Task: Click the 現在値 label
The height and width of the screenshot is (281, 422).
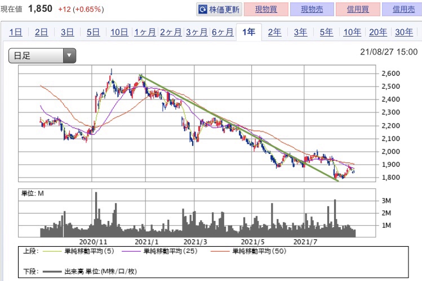Action: (x=12, y=10)
